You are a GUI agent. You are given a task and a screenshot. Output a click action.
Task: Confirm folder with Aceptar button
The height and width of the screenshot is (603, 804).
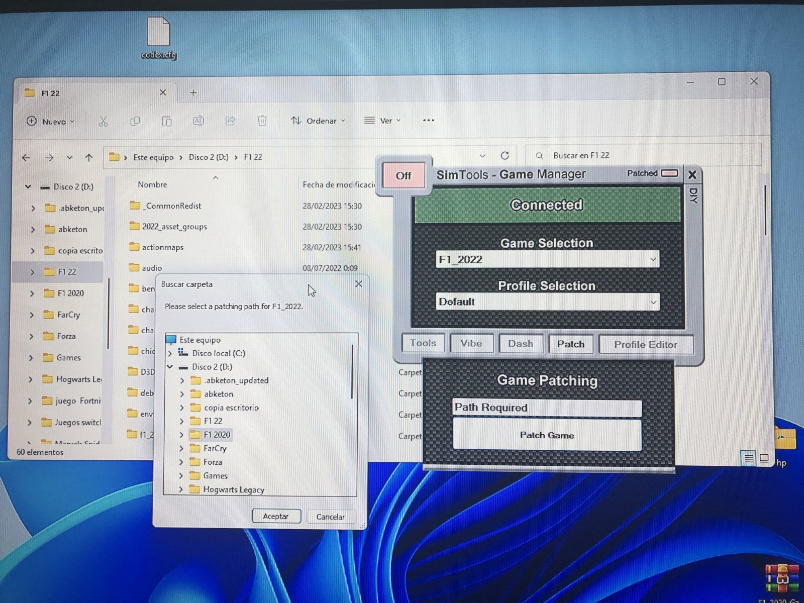click(276, 516)
